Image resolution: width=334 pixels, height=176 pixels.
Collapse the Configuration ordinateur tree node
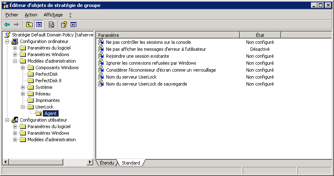(x=7, y=41)
